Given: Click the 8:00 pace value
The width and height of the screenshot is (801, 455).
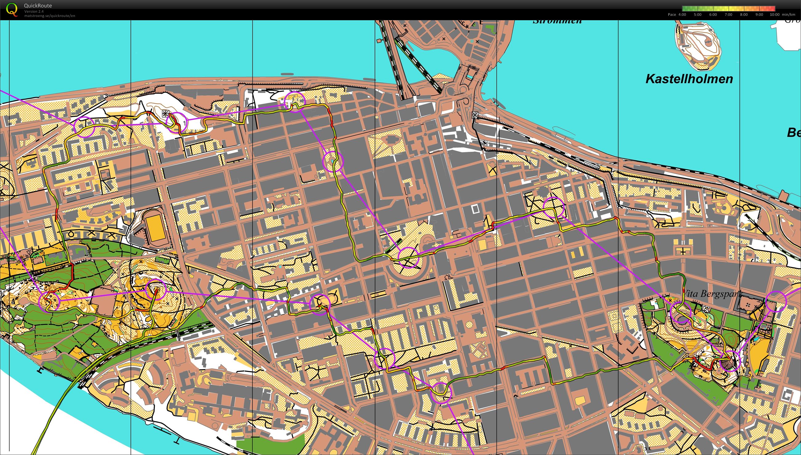Looking at the screenshot, I should [744, 15].
